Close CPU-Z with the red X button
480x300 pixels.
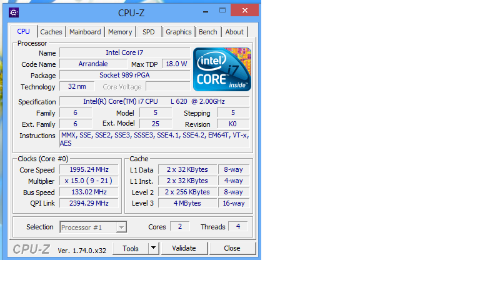click(244, 11)
